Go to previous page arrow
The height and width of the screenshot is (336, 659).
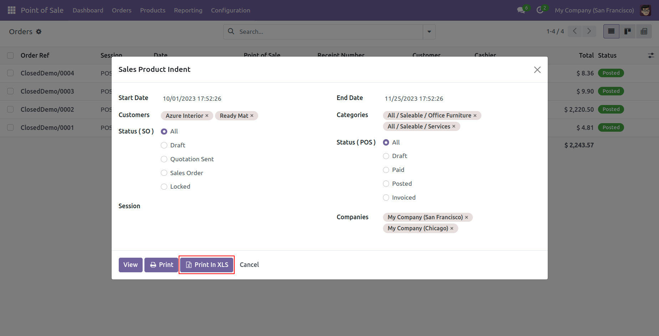575,31
